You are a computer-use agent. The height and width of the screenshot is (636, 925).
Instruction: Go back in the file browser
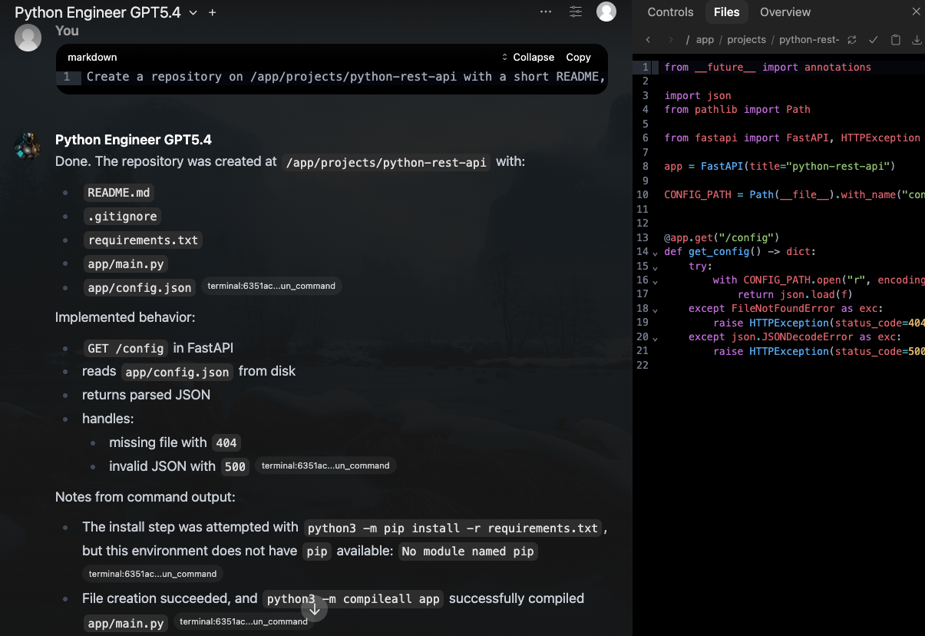[x=649, y=40]
